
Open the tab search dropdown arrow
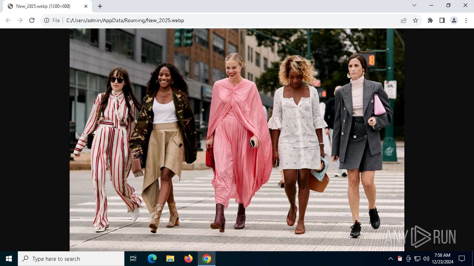(x=414, y=5)
